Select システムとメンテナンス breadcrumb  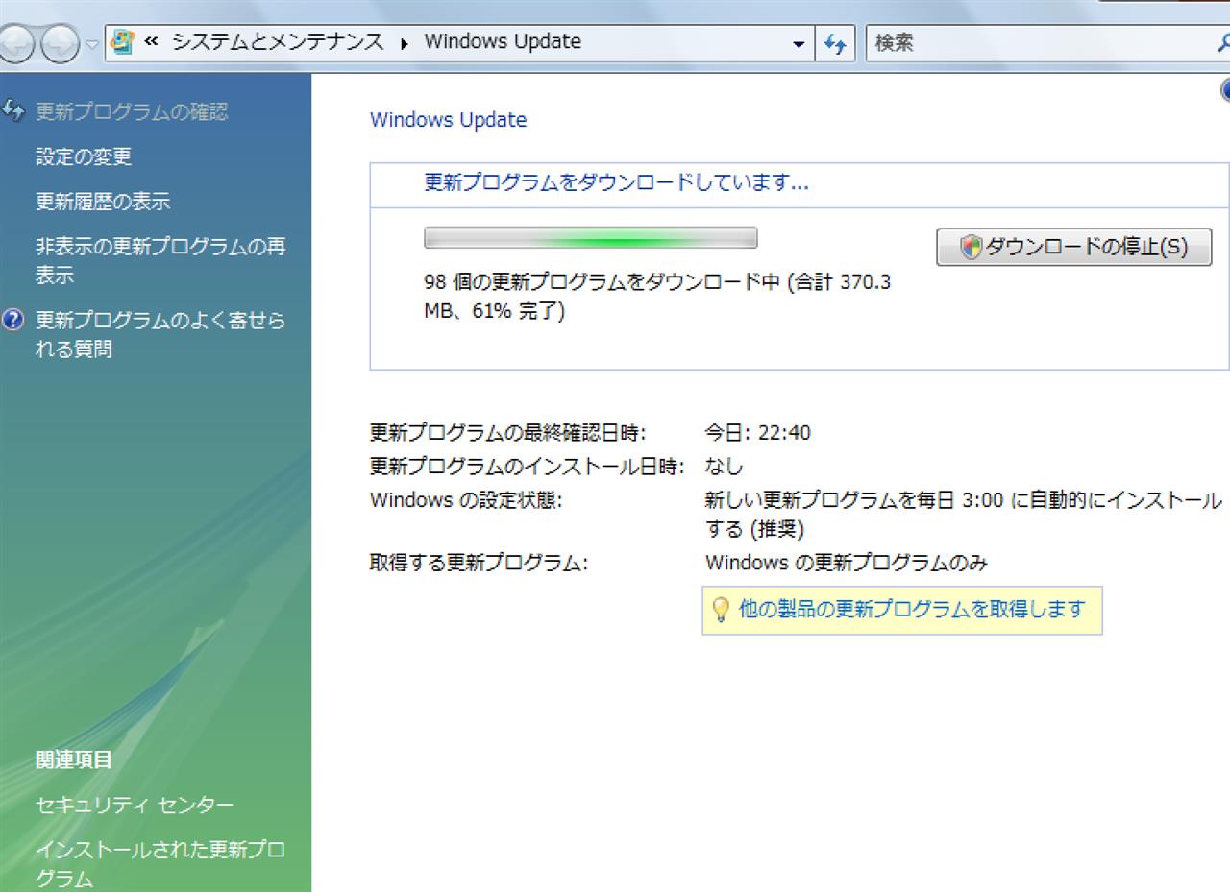[278, 41]
